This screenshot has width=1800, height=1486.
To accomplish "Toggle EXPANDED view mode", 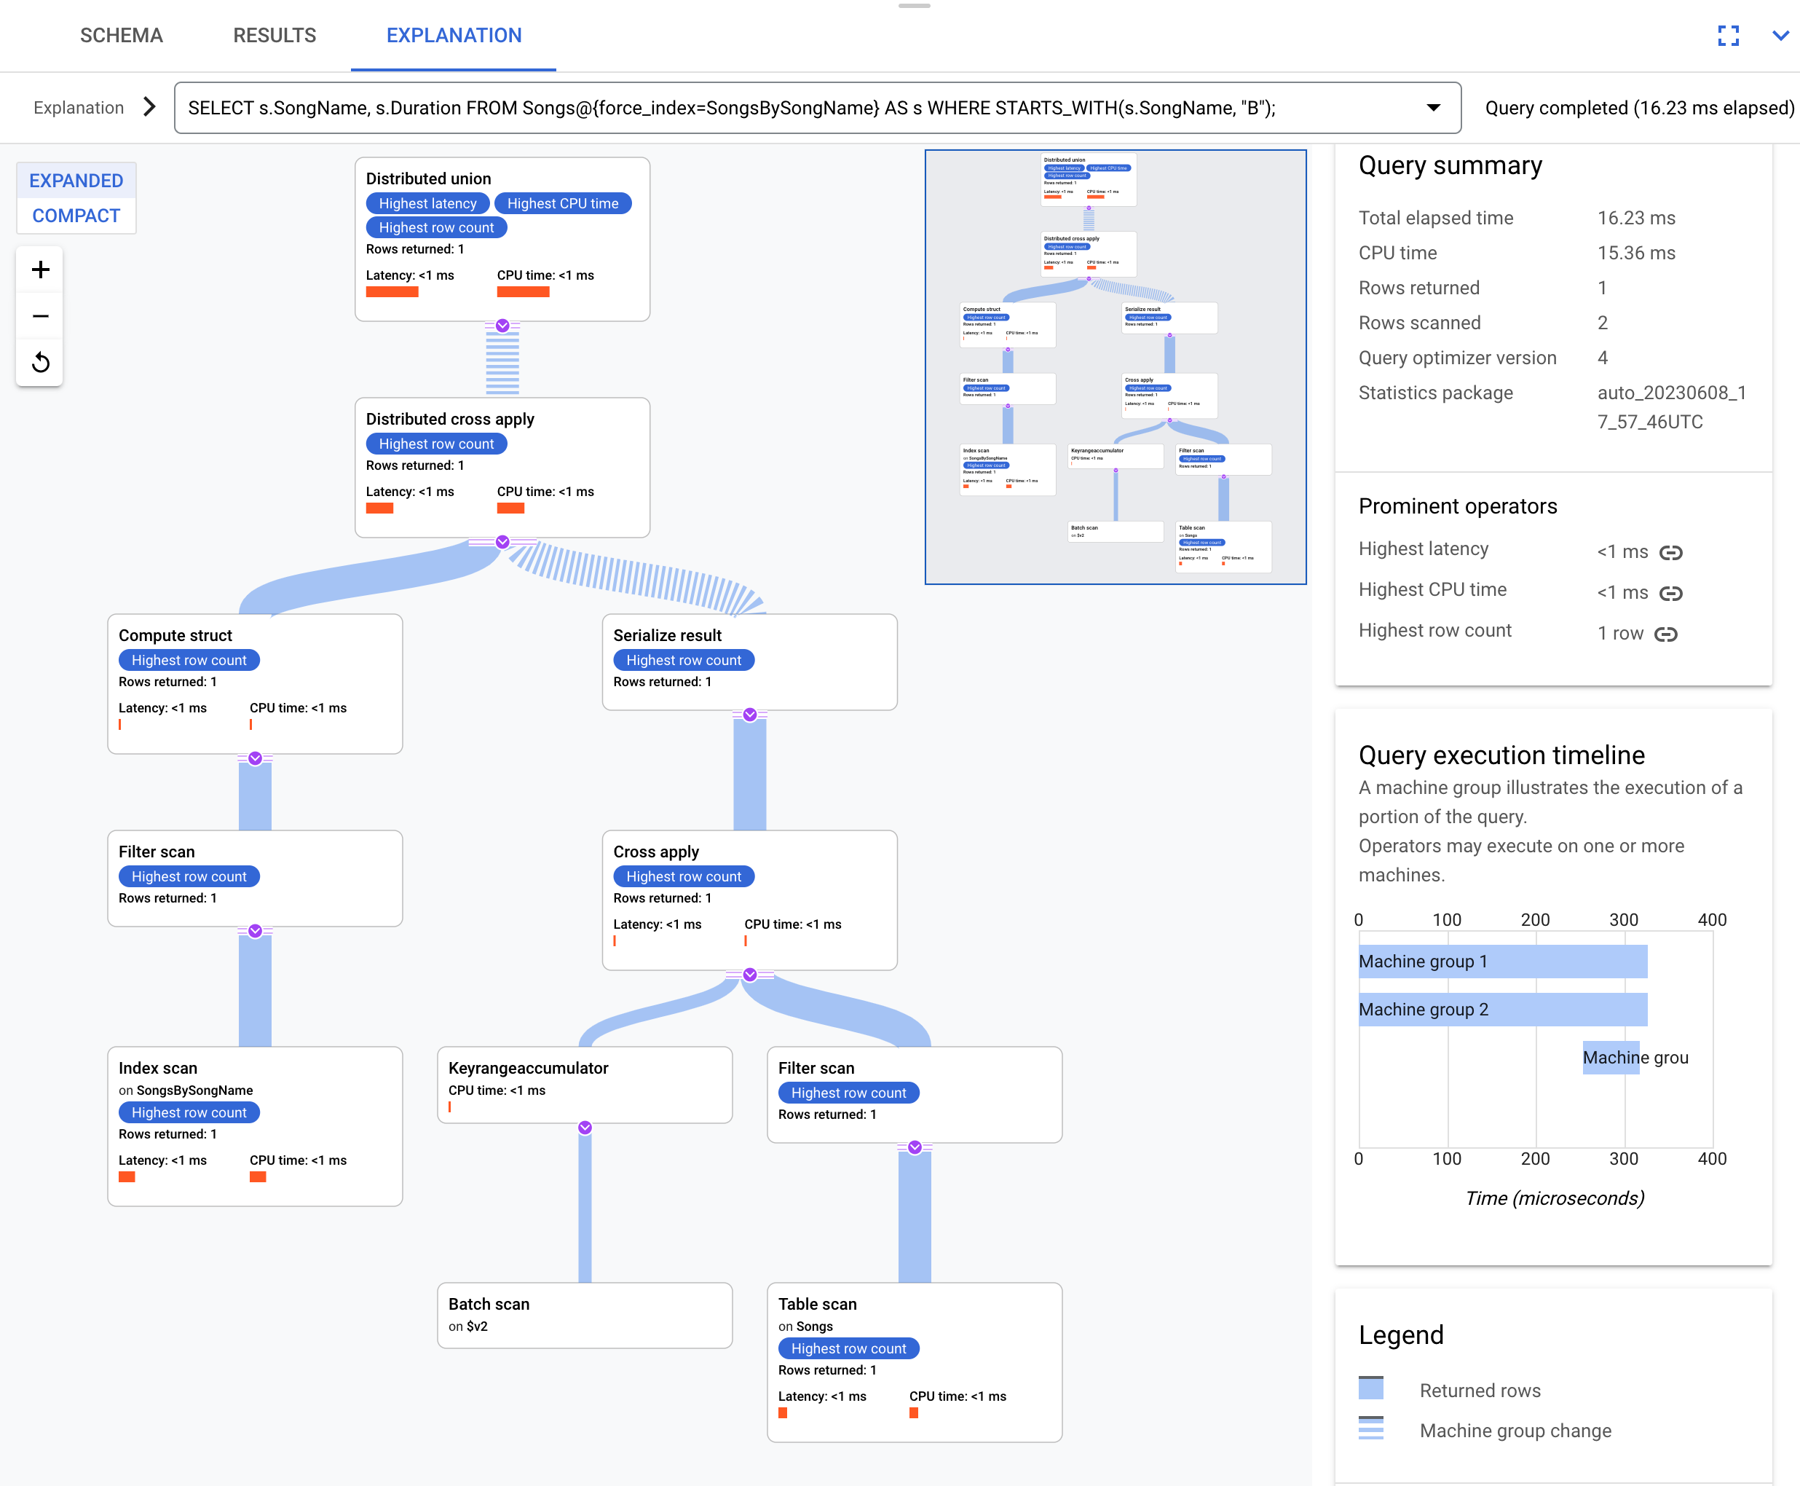I will [75, 181].
